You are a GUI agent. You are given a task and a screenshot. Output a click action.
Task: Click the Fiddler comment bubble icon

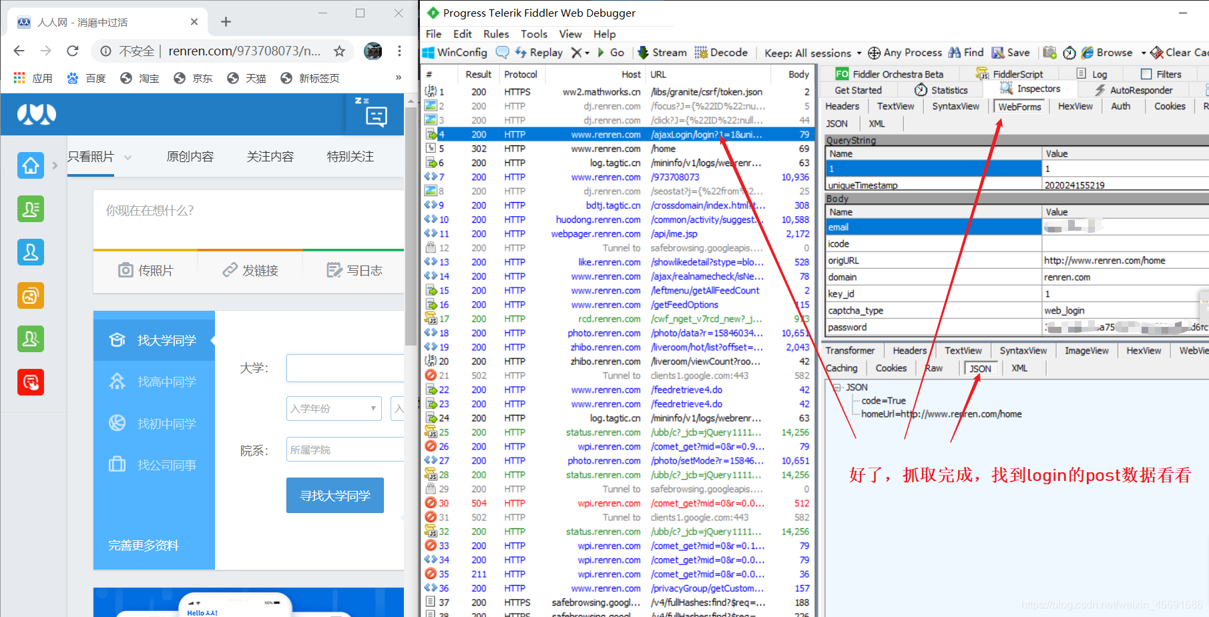click(x=503, y=53)
